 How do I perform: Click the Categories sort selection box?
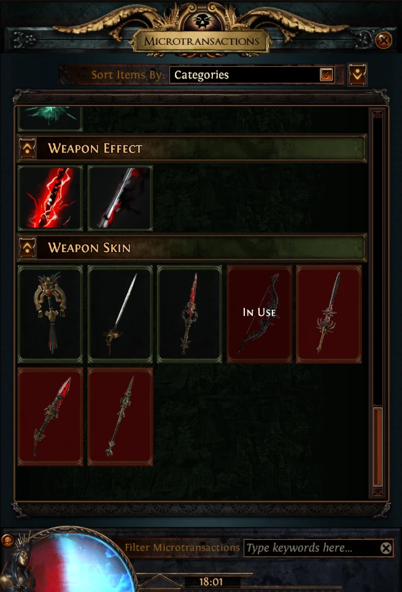click(252, 75)
